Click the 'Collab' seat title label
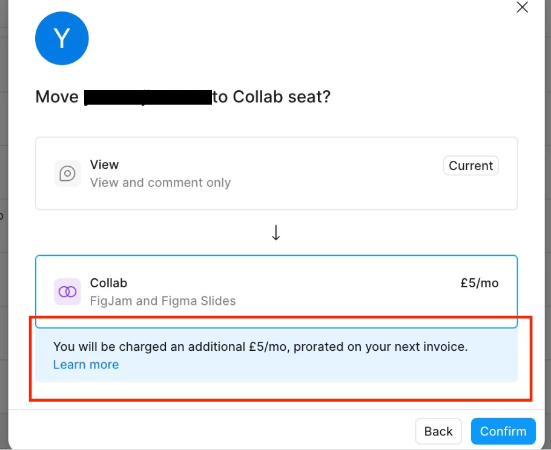Screen dimensions: 551x450 click(x=108, y=283)
